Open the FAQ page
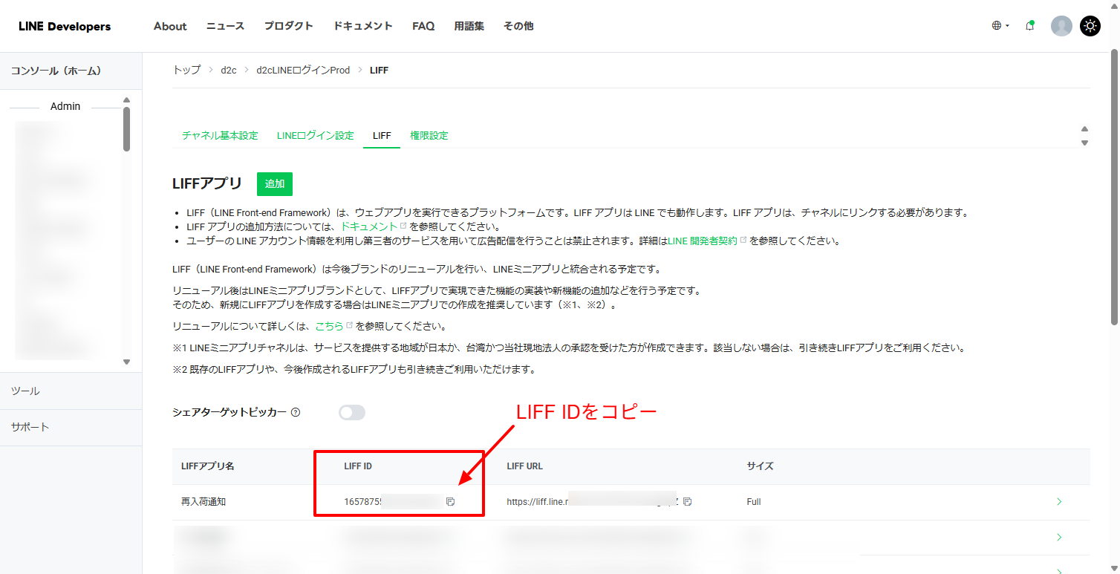 point(423,26)
